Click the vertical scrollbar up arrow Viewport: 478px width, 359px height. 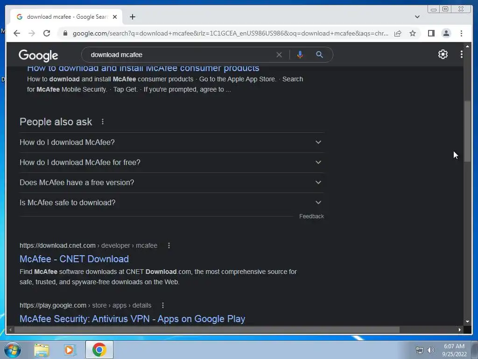click(x=467, y=46)
